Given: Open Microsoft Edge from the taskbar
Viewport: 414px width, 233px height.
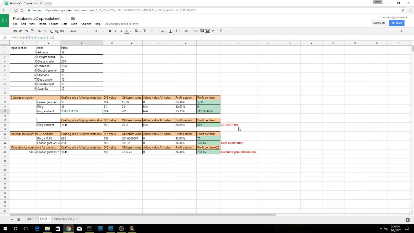Looking at the screenshot, I should [x=37, y=229].
